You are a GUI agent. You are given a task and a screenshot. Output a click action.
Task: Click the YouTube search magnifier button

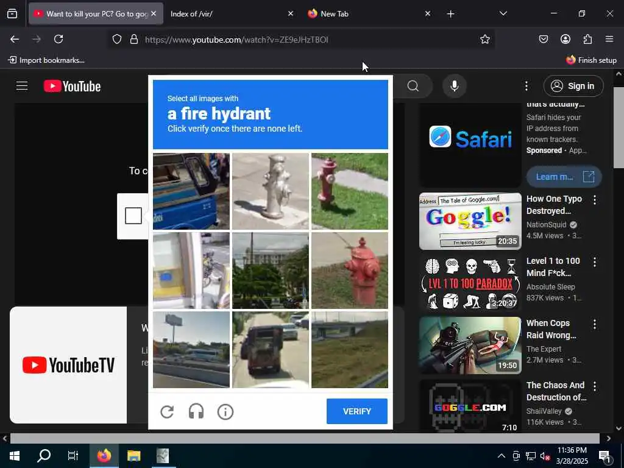click(x=413, y=86)
